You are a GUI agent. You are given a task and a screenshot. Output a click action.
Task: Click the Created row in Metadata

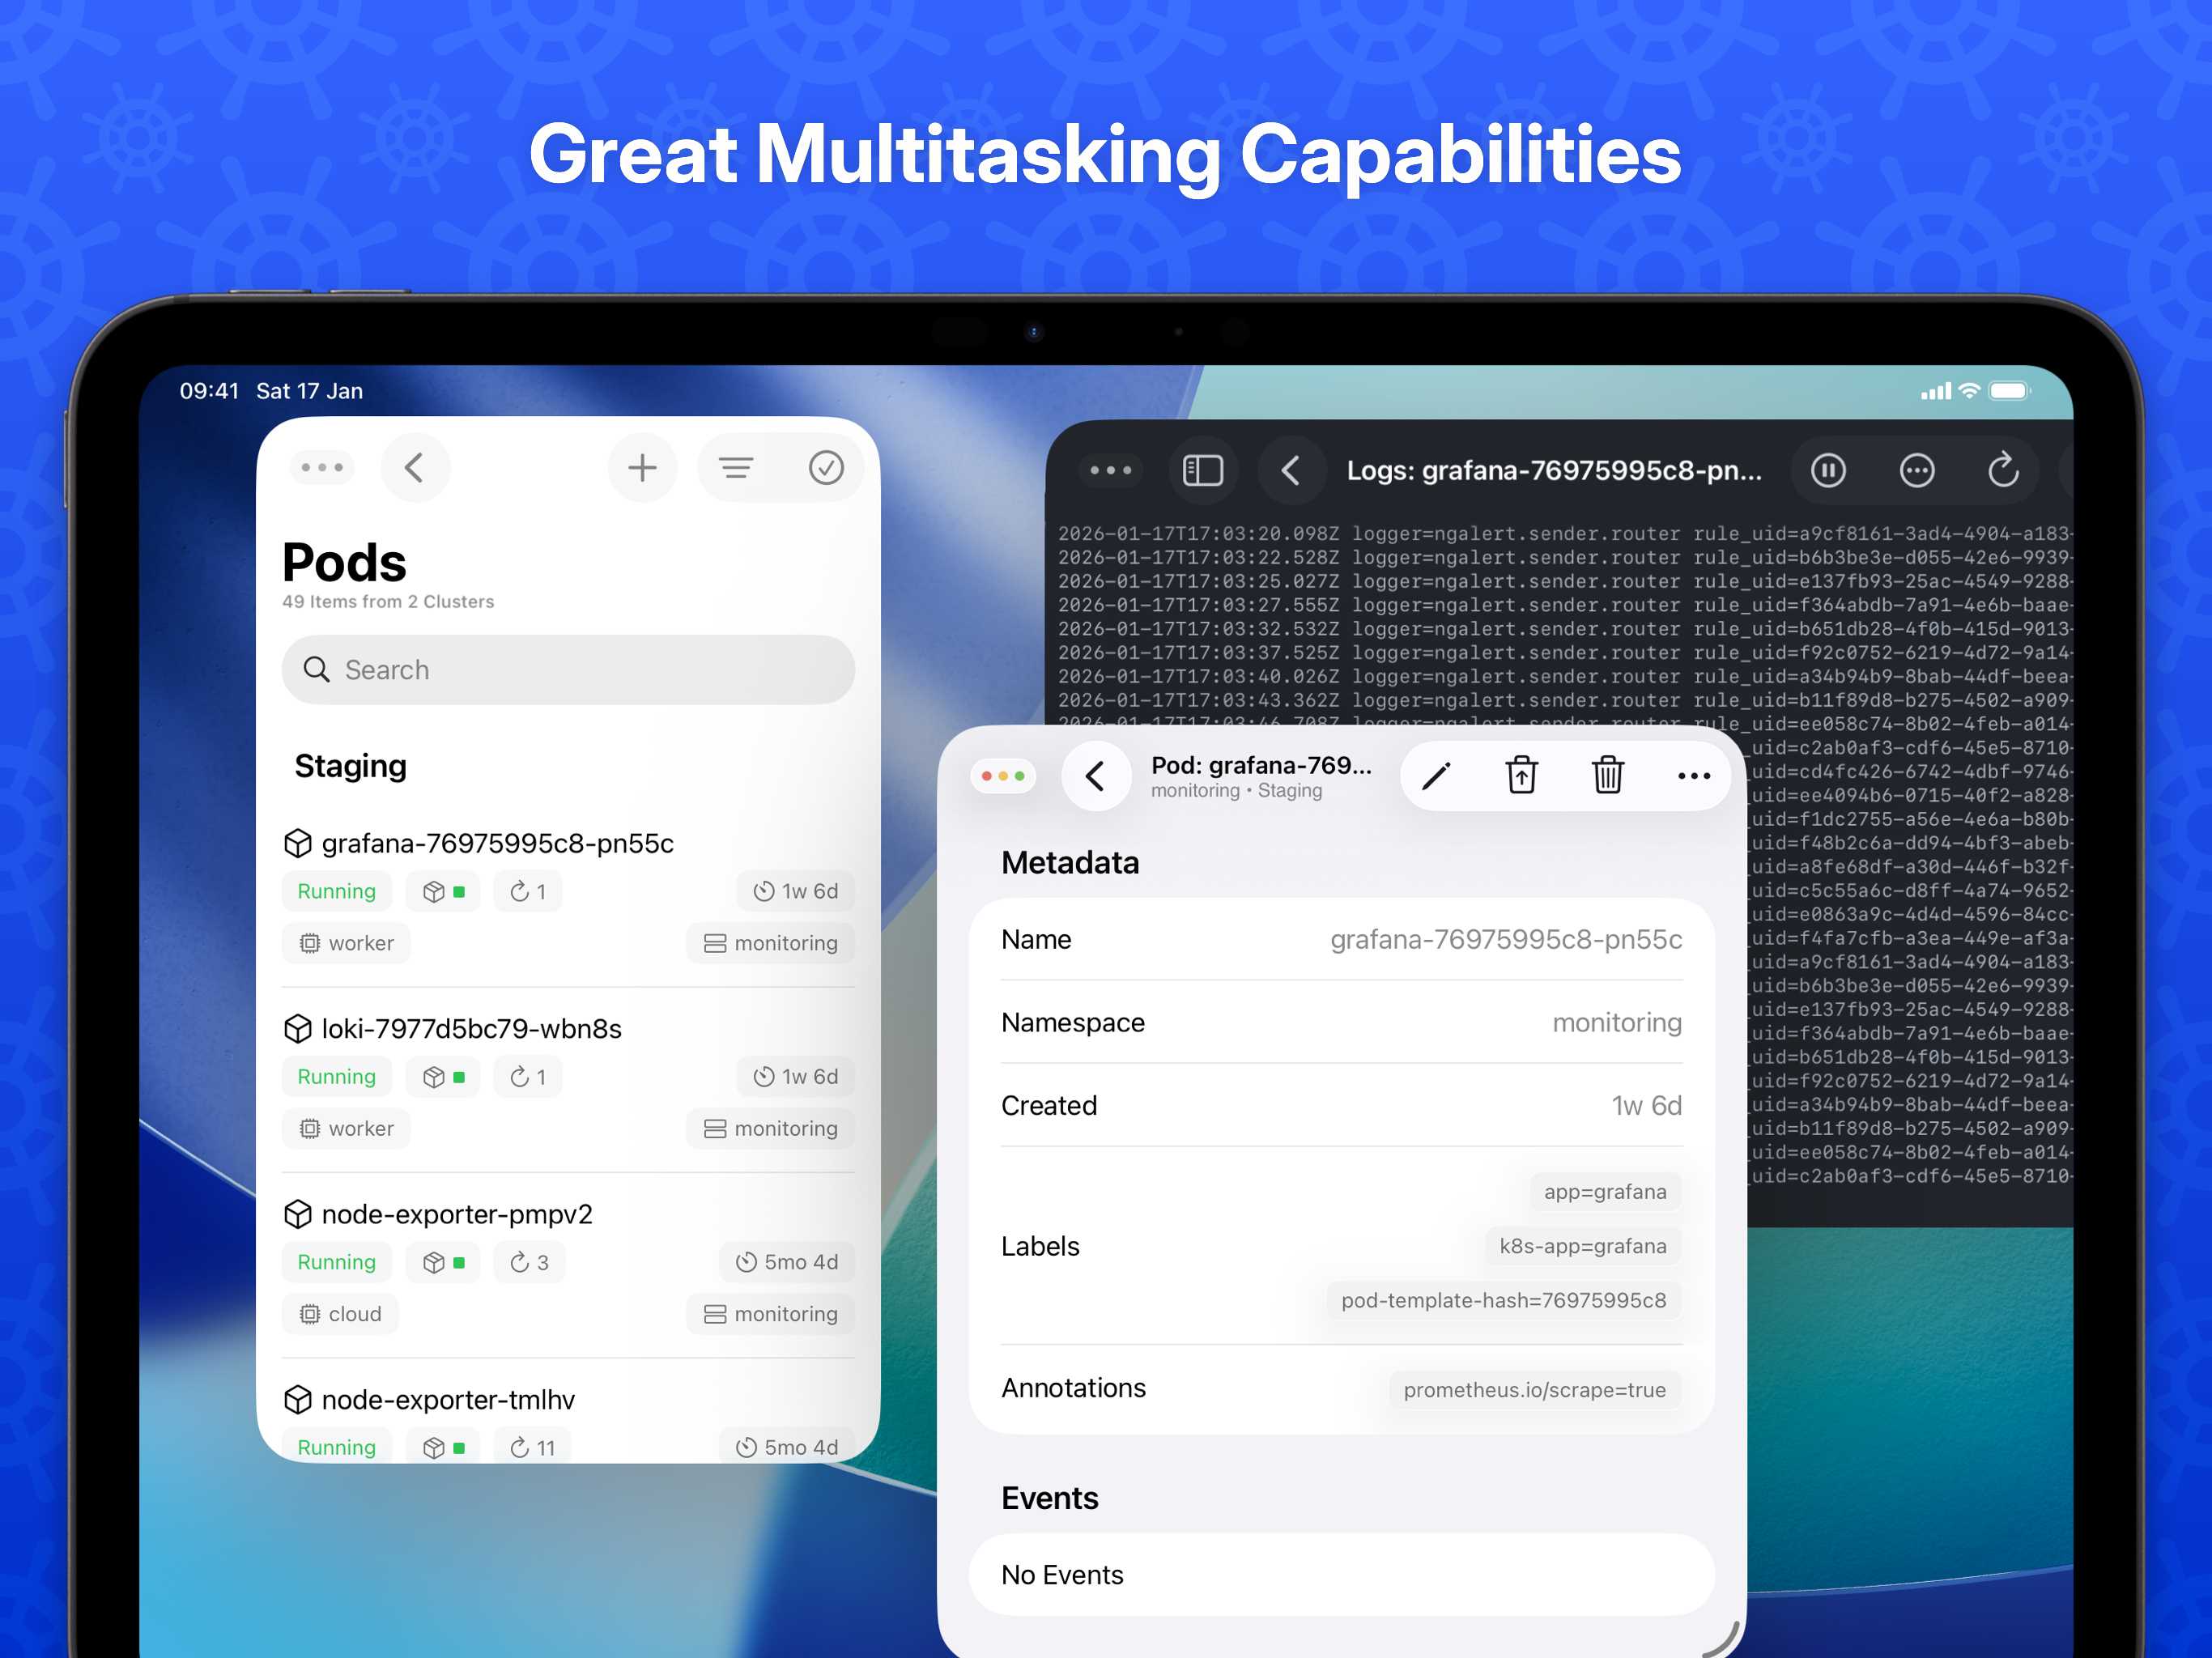(x=1342, y=1106)
